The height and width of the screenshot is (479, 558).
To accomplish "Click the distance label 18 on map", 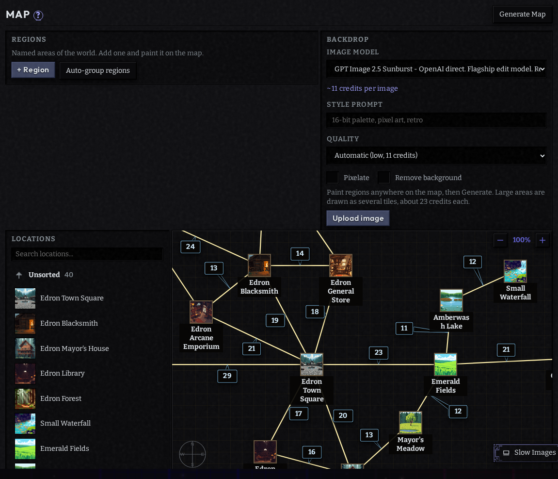I will point(315,312).
